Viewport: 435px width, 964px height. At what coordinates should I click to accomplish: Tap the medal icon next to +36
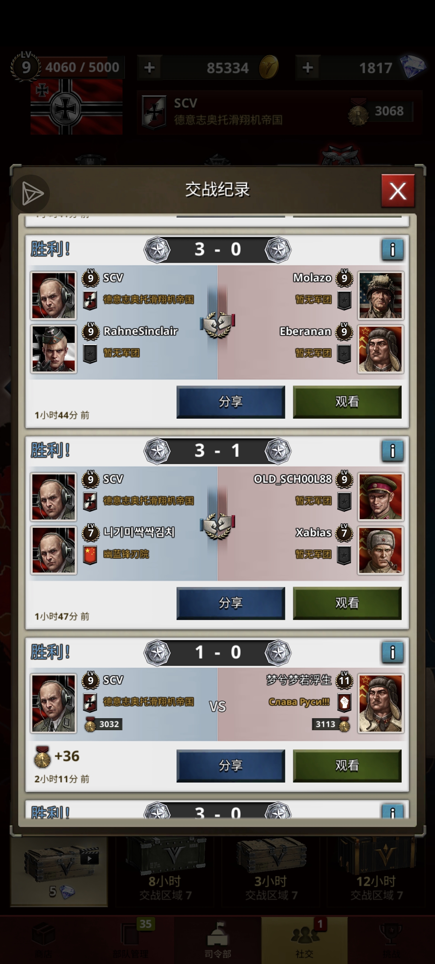pyautogui.click(x=42, y=757)
